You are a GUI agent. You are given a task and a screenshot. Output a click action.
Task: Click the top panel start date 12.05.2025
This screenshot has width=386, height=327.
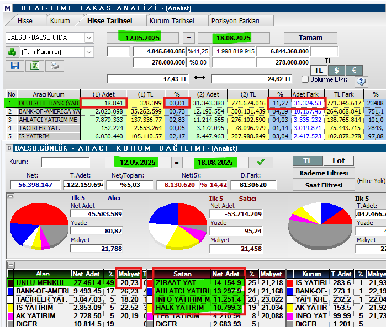(142, 38)
